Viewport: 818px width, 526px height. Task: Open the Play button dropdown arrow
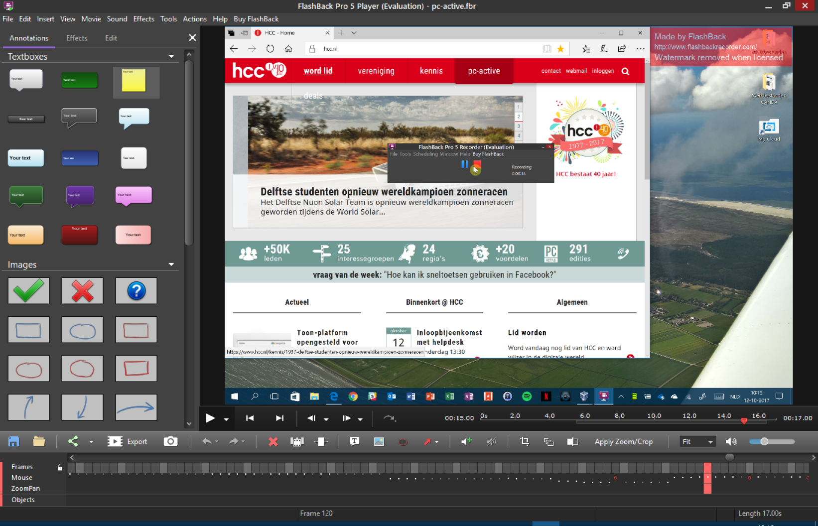click(226, 419)
